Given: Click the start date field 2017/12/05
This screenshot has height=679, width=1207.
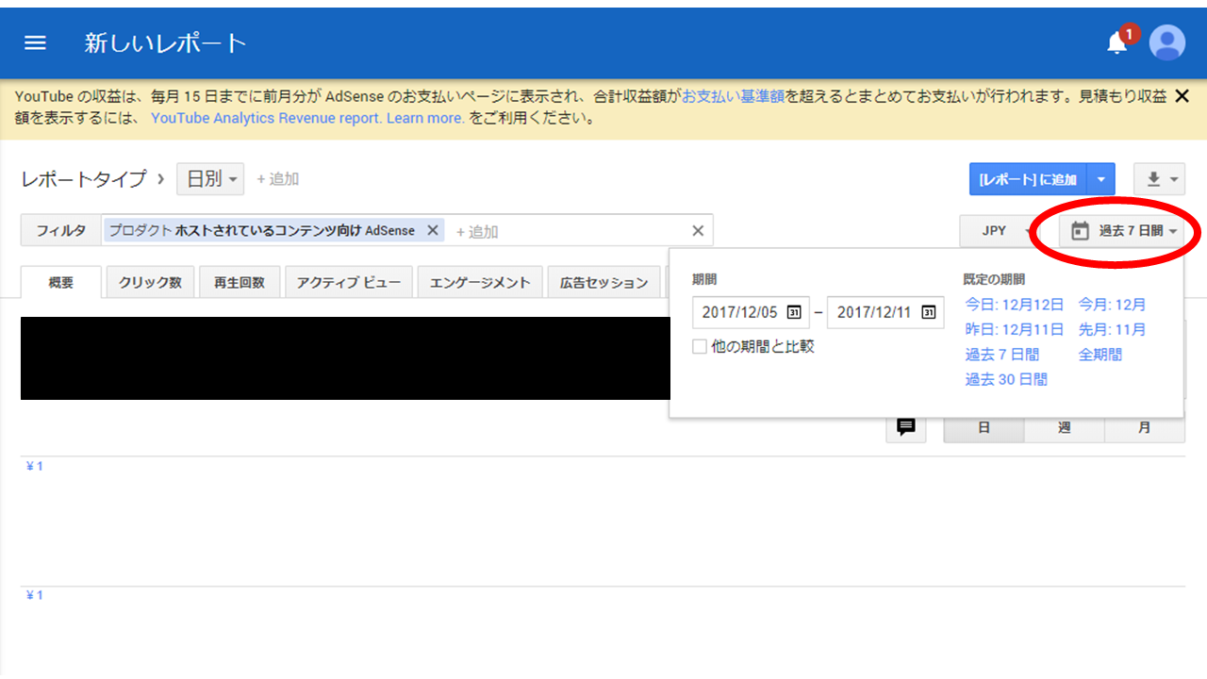Looking at the screenshot, I should tap(751, 312).
